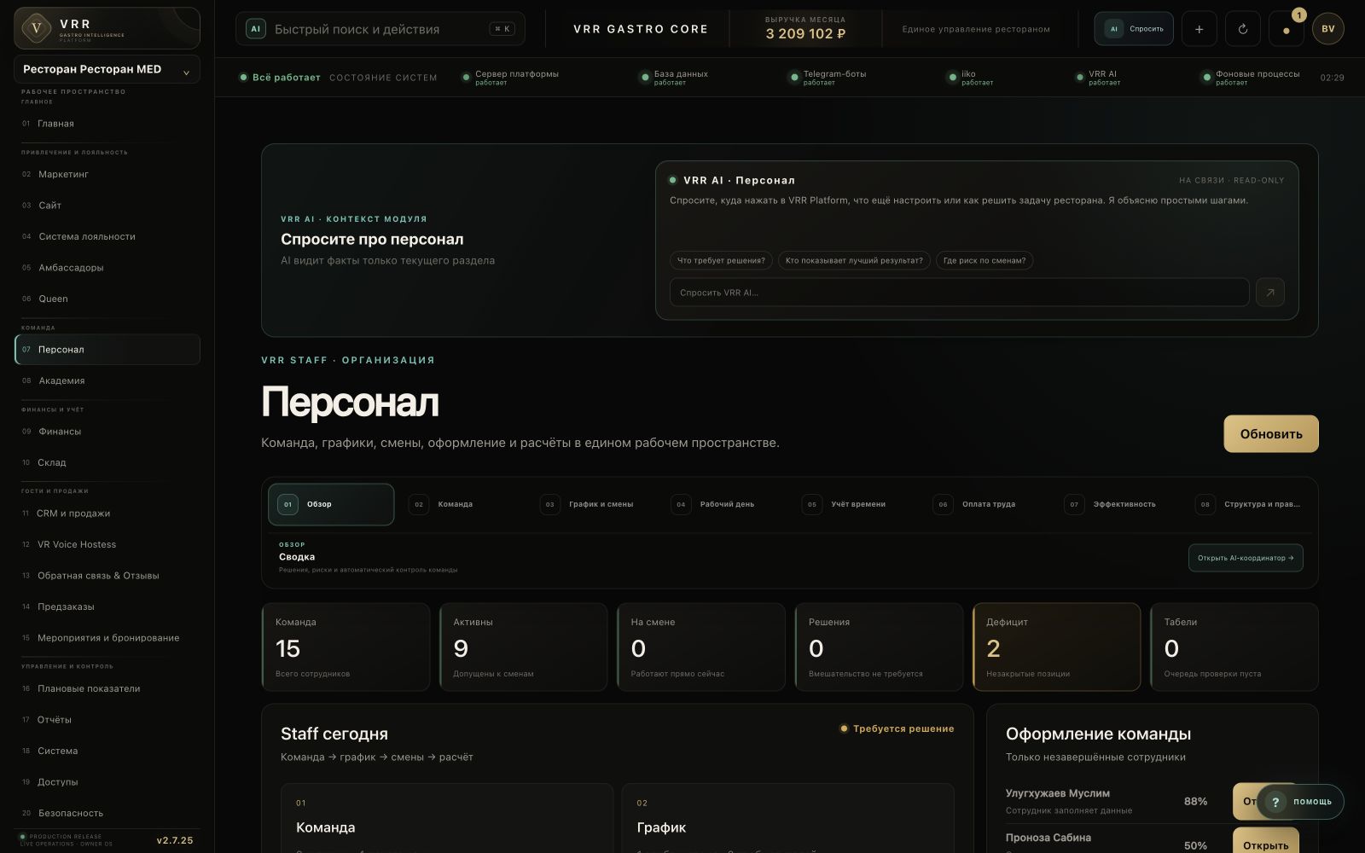The height and width of the screenshot is (853, 1365).
Task: Open CRM и продажи in sidebar
Action: tap(107, 514)
